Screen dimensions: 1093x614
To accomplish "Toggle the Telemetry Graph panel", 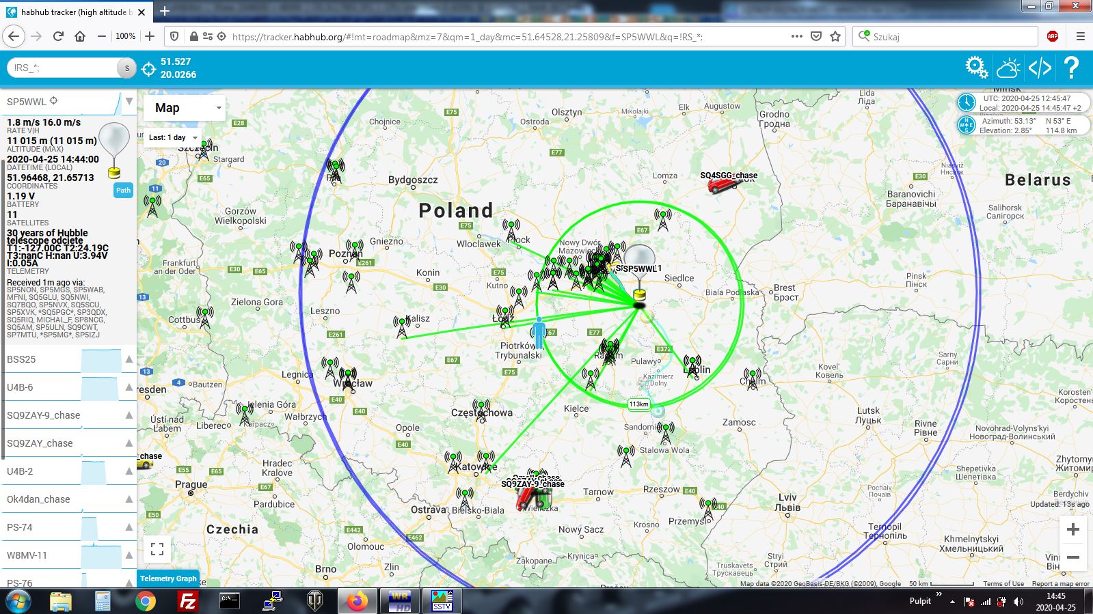I will pyautogui.click(x=168, y=578).
